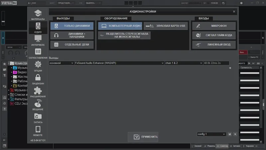Click the Bass stem button

pos(243,52)
